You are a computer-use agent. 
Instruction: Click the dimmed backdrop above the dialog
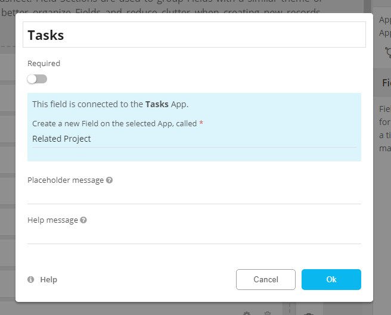click(x=179, y=6)
